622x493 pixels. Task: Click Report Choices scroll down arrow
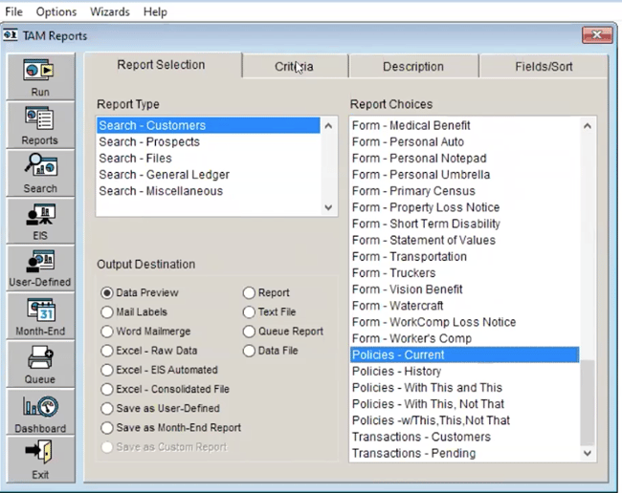(x=588, y=453)
